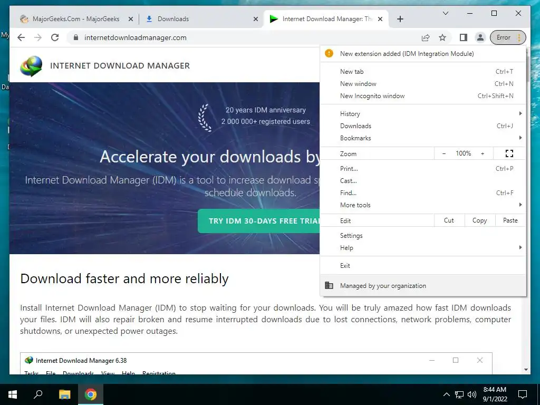Expand the Bookmarks submenu
The image size is (540, 405).
click(422, 138)
